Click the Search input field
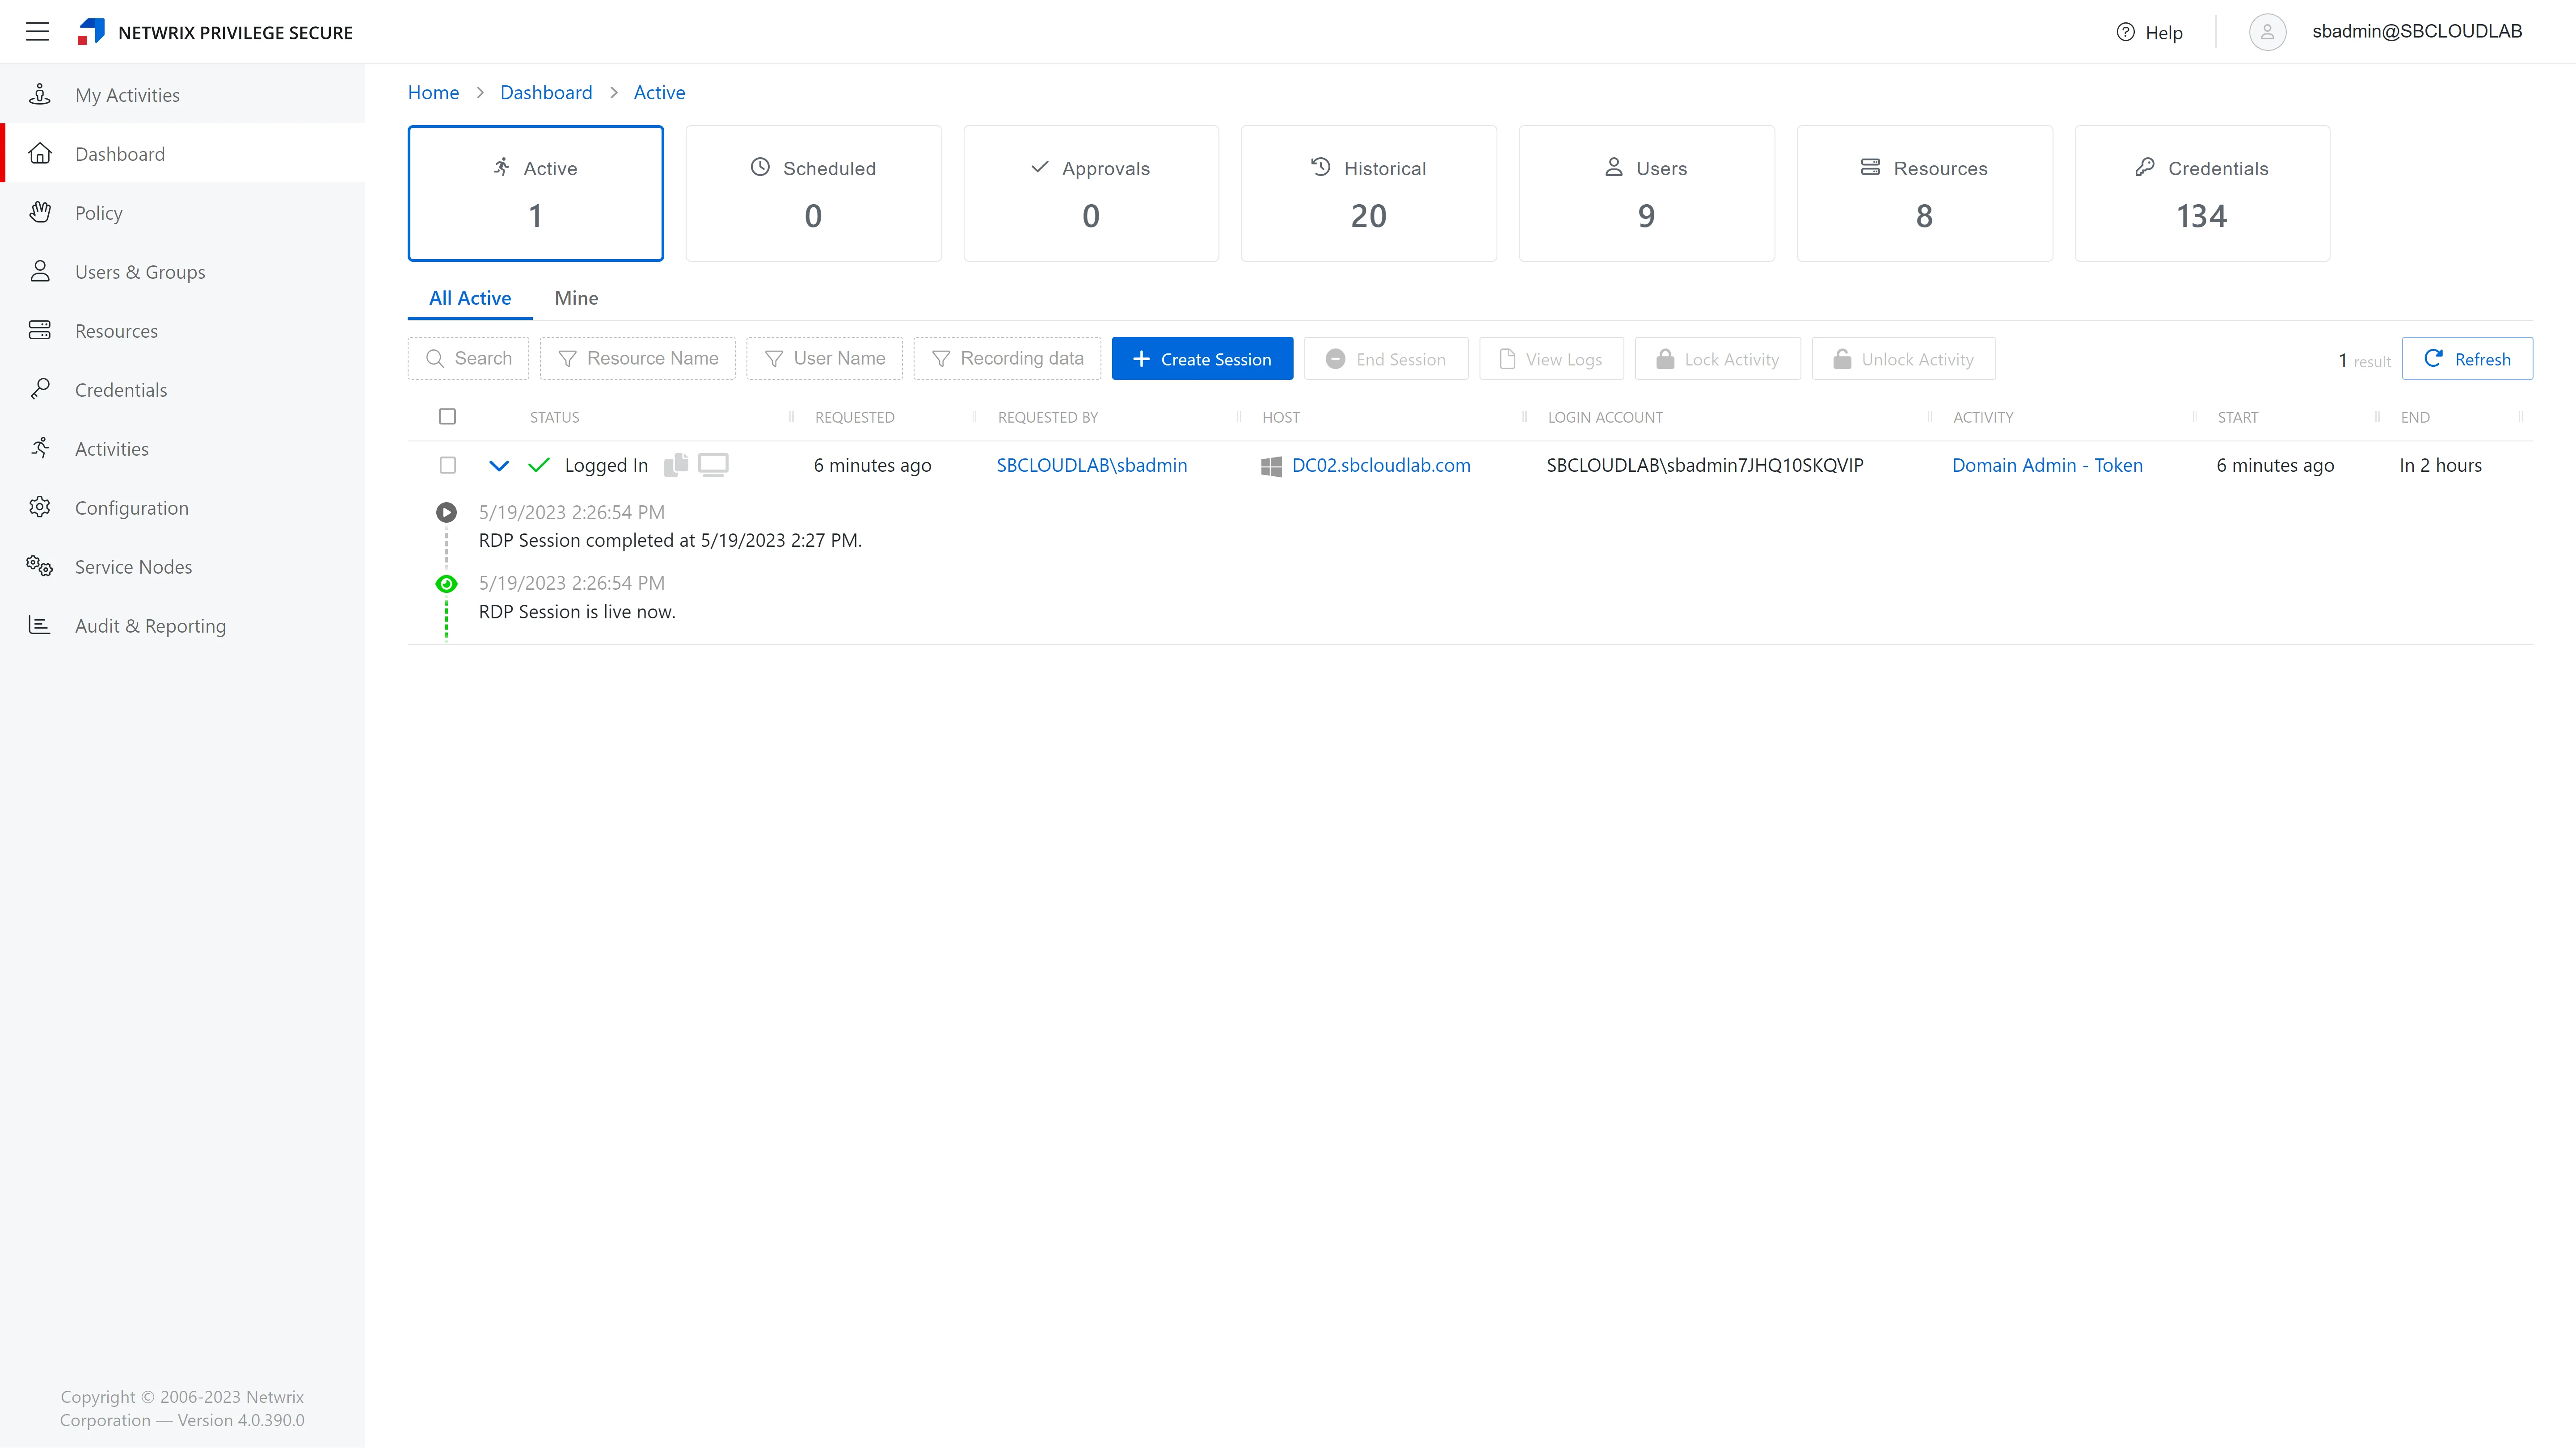 468,359
